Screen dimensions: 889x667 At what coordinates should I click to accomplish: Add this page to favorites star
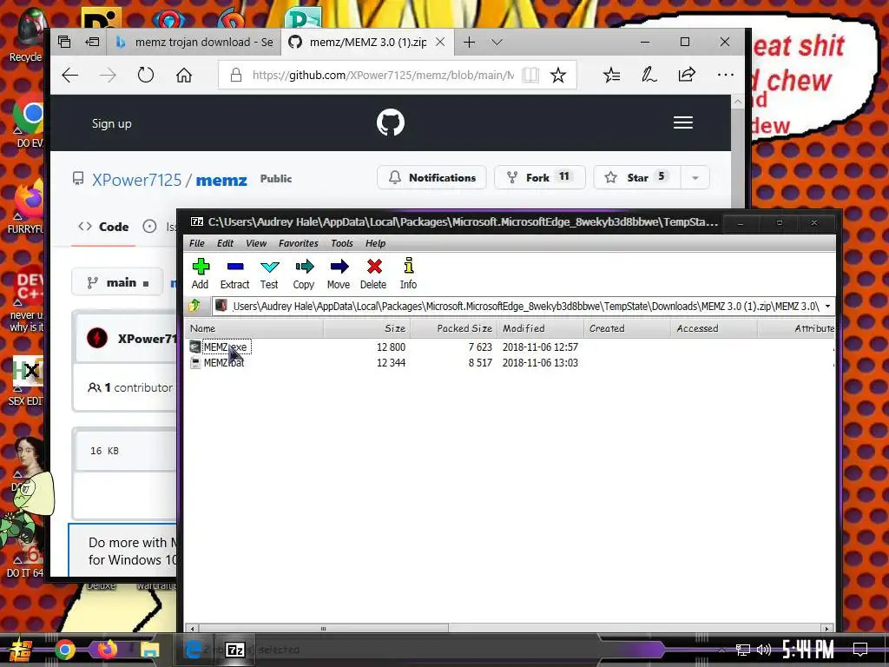[558, 75]
